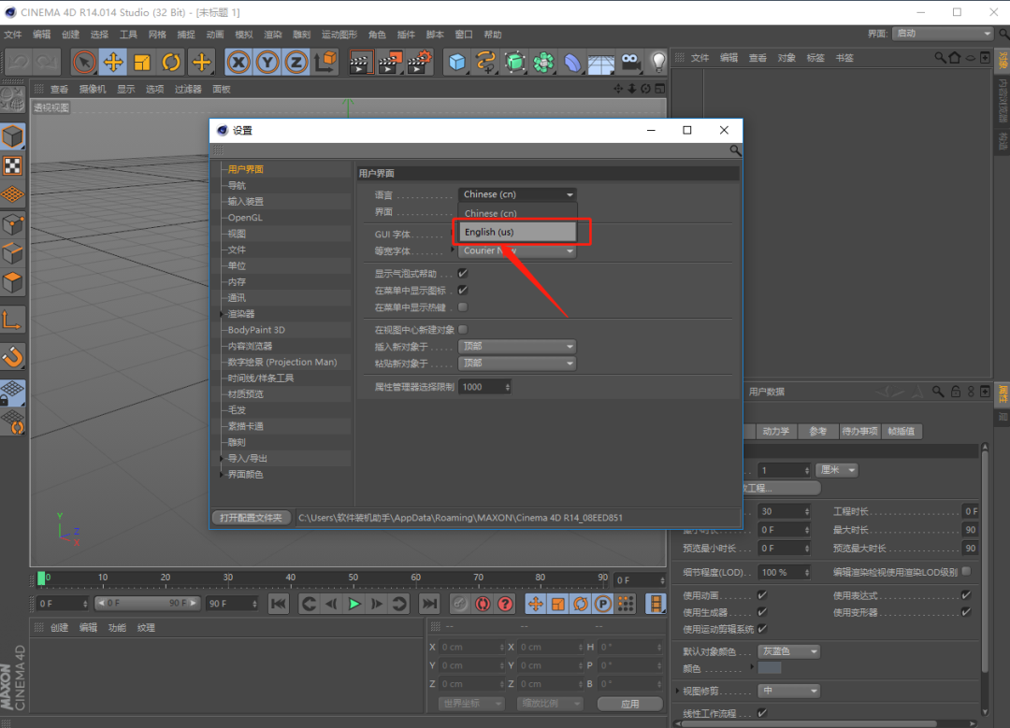Click the 细节程度(LOD) 100 % field
Image resolution: width=1010 pixels, height=728 pixels.
(x=785, y=572)
